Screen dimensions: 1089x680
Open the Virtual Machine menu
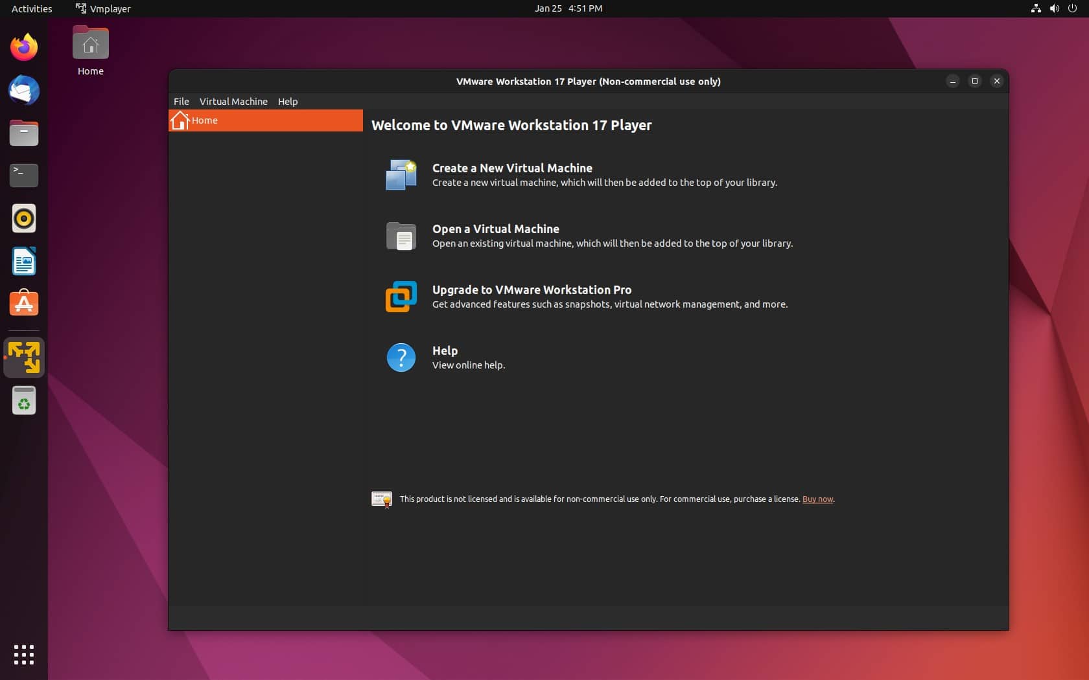click(233, 102)
